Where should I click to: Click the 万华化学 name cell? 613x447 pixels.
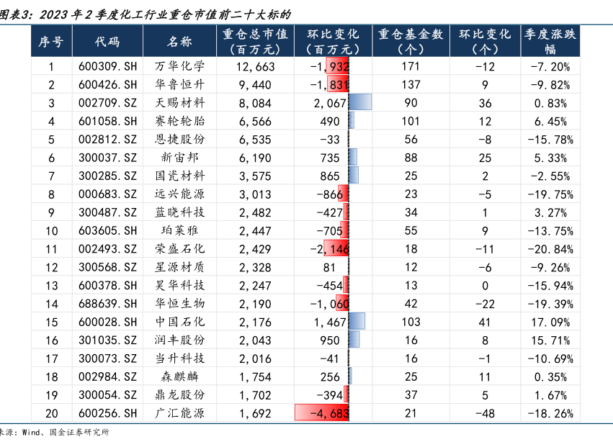pos(180,67)
